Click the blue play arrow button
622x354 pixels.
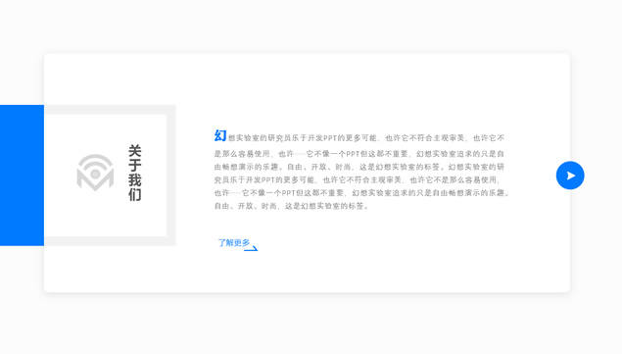tap(570, 176)
